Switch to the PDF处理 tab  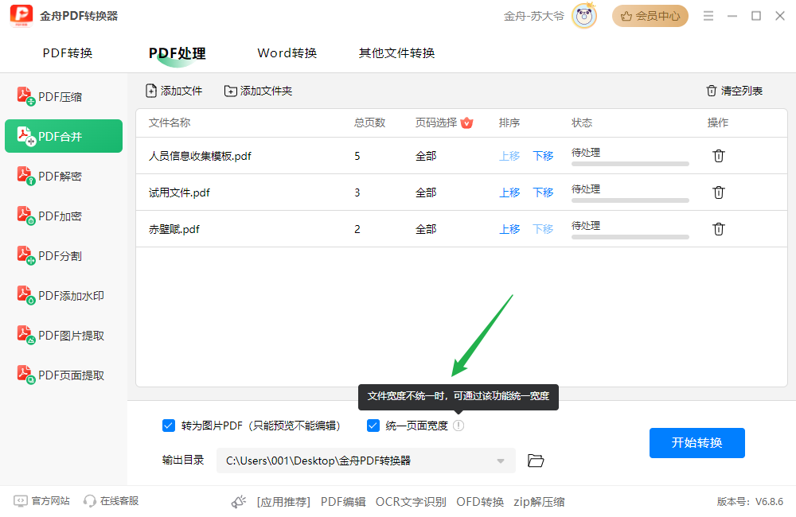click(x=178, y=53)
